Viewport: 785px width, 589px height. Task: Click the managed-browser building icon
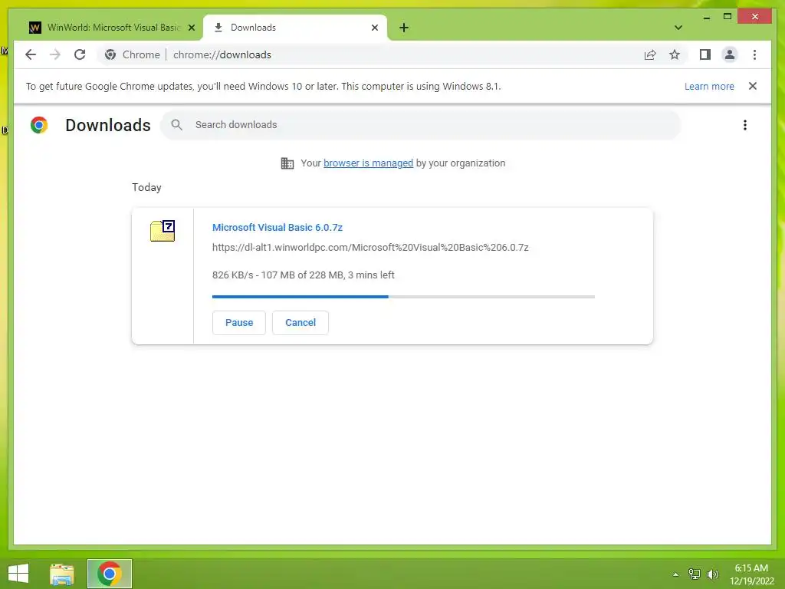pyautogui.click(x=287, y=163)
